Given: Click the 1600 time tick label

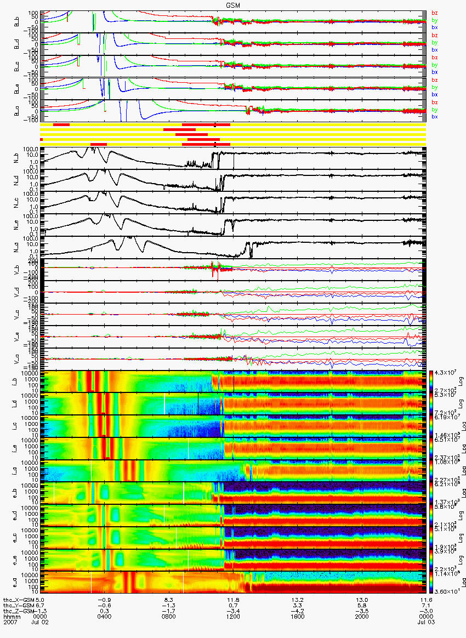Looking at the screenshot, I should pos(298,617).
